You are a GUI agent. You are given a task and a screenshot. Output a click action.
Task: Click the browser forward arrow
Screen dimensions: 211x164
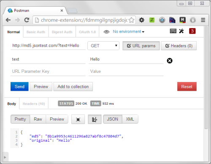pos(17,20)
